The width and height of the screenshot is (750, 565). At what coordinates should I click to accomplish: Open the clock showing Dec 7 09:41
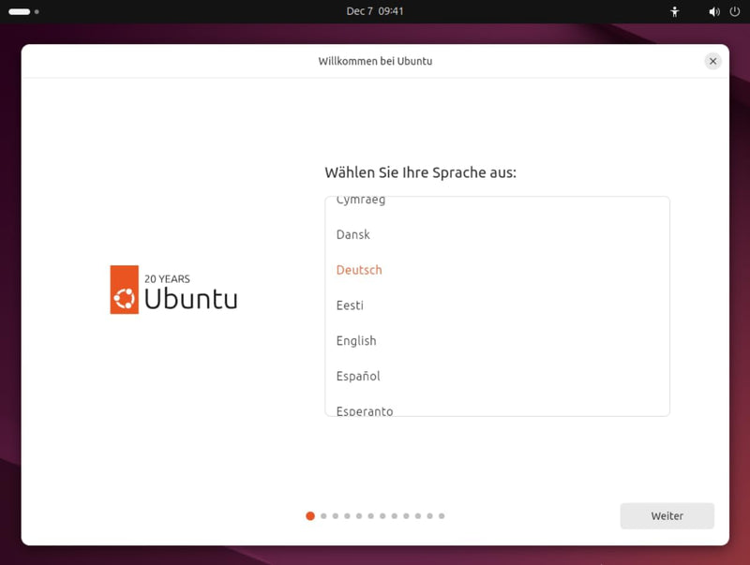(375, 11)
